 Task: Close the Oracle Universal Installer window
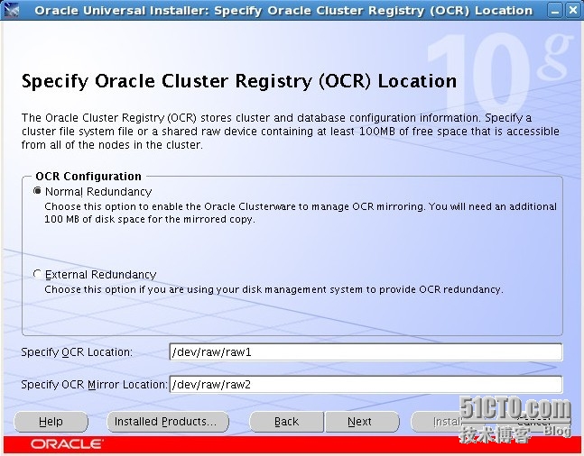(573, 11)
